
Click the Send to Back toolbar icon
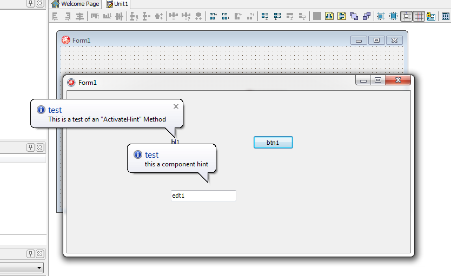pyautogui.click(x=367, y=16)
